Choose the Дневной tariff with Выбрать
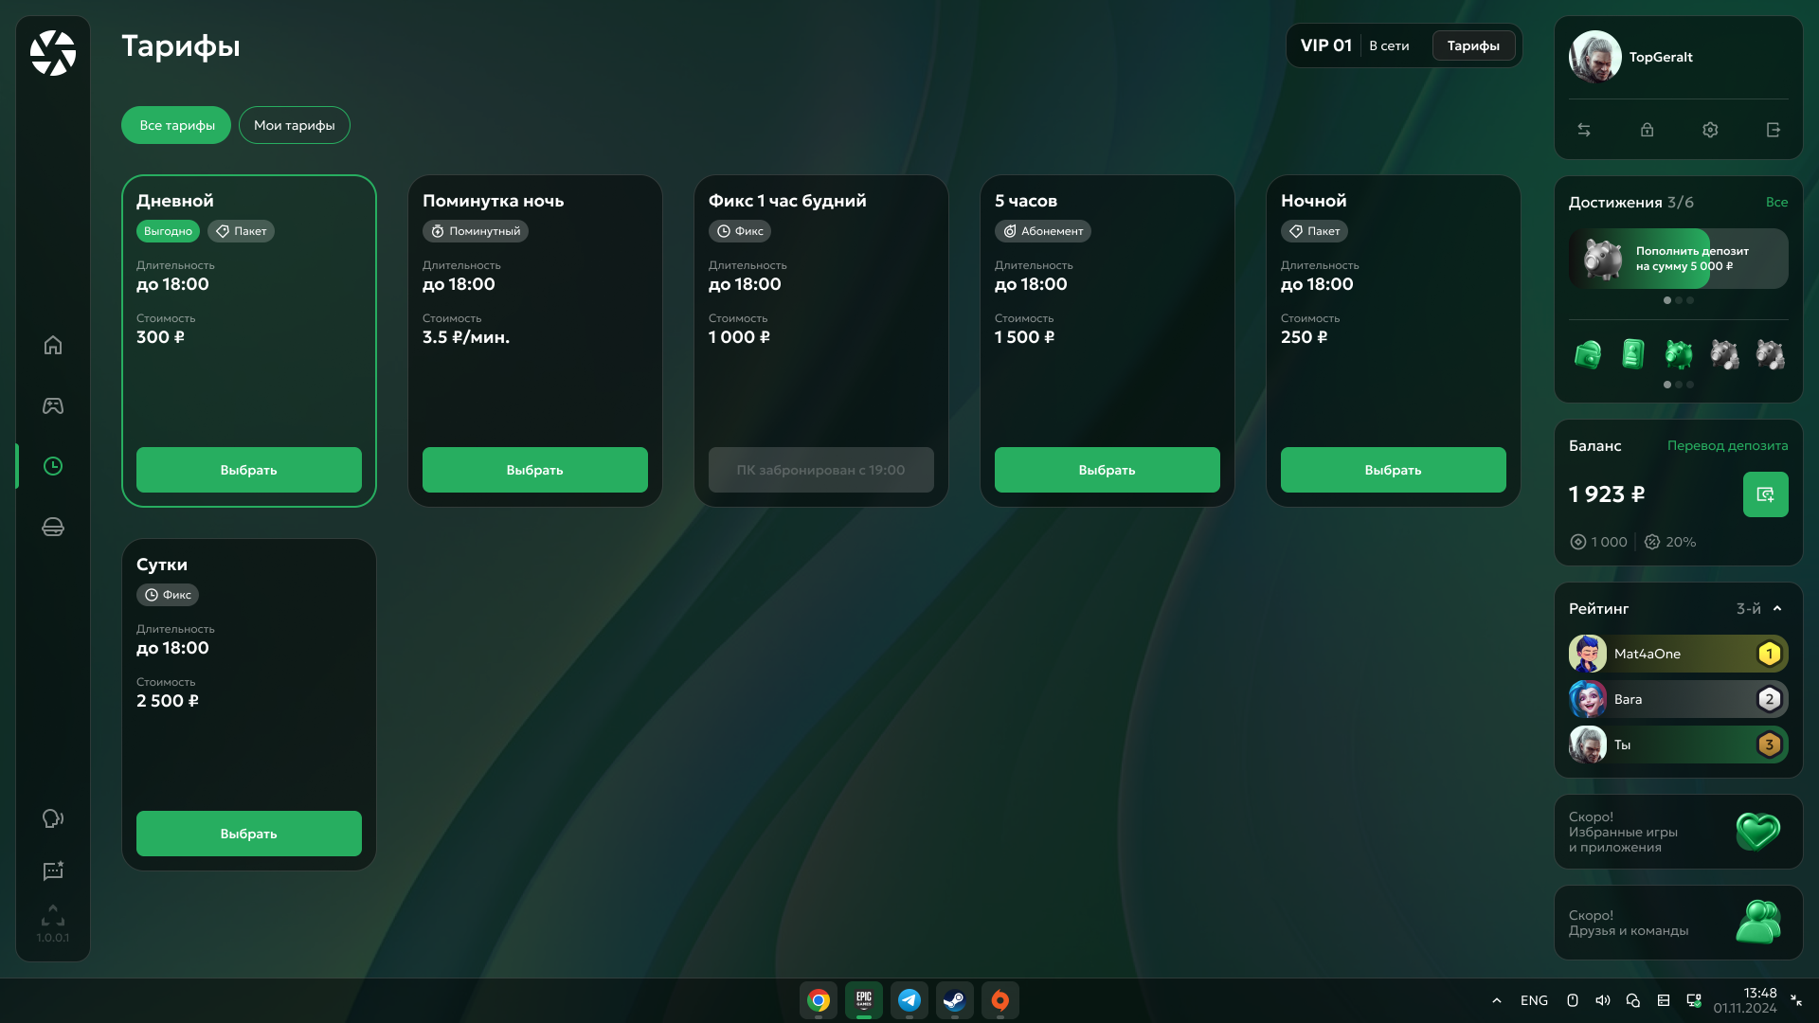 [248, 470]
